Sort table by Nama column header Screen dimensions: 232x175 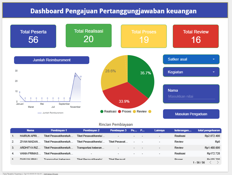point(30,130)
